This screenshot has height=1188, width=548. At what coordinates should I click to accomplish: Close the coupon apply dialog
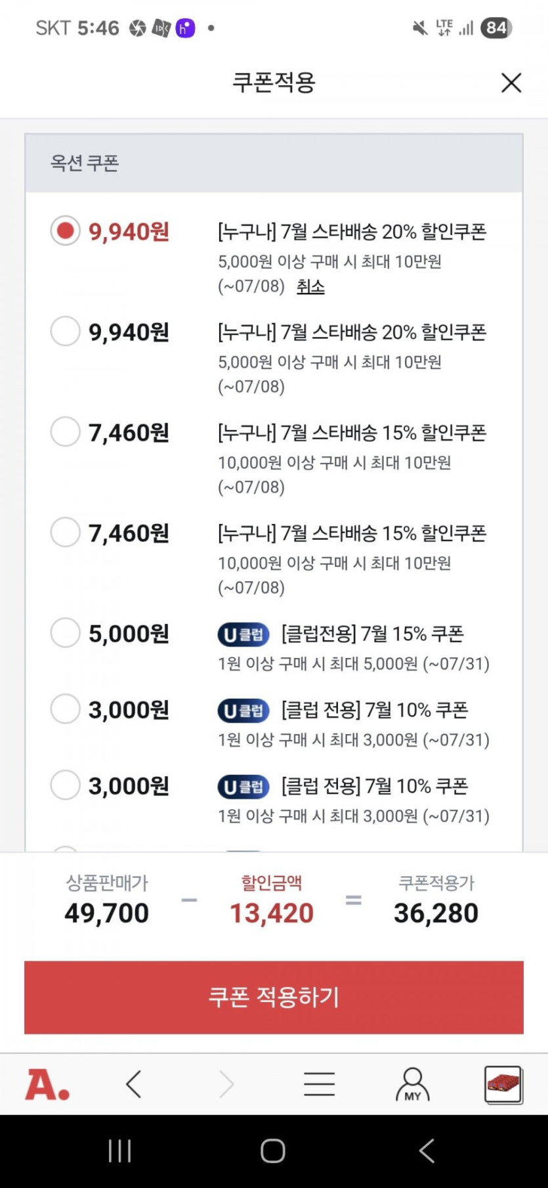tap(511, 83)
